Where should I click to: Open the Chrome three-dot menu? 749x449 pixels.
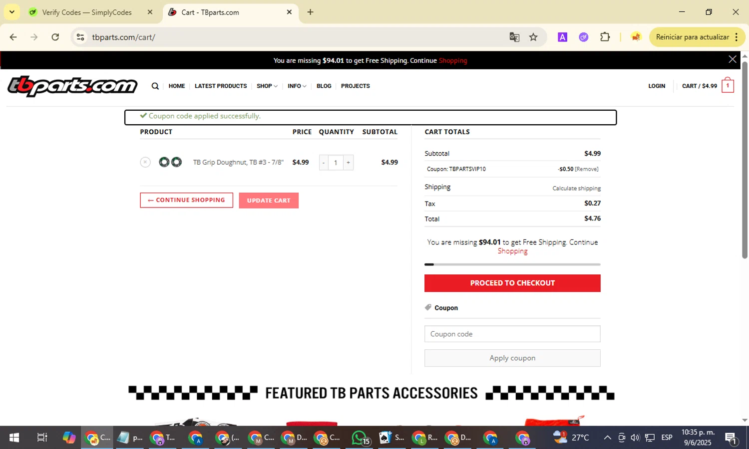(x=737, y=37)
